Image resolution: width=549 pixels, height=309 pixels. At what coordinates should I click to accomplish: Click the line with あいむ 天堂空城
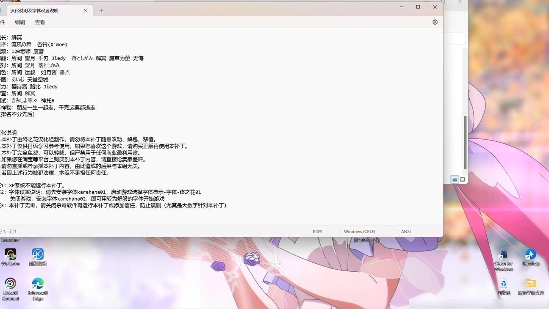24,80
